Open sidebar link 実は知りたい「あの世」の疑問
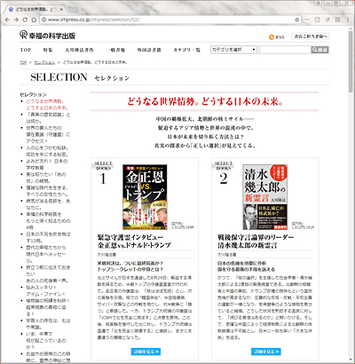The image size is (355, 364). click(x=46, y=178)
